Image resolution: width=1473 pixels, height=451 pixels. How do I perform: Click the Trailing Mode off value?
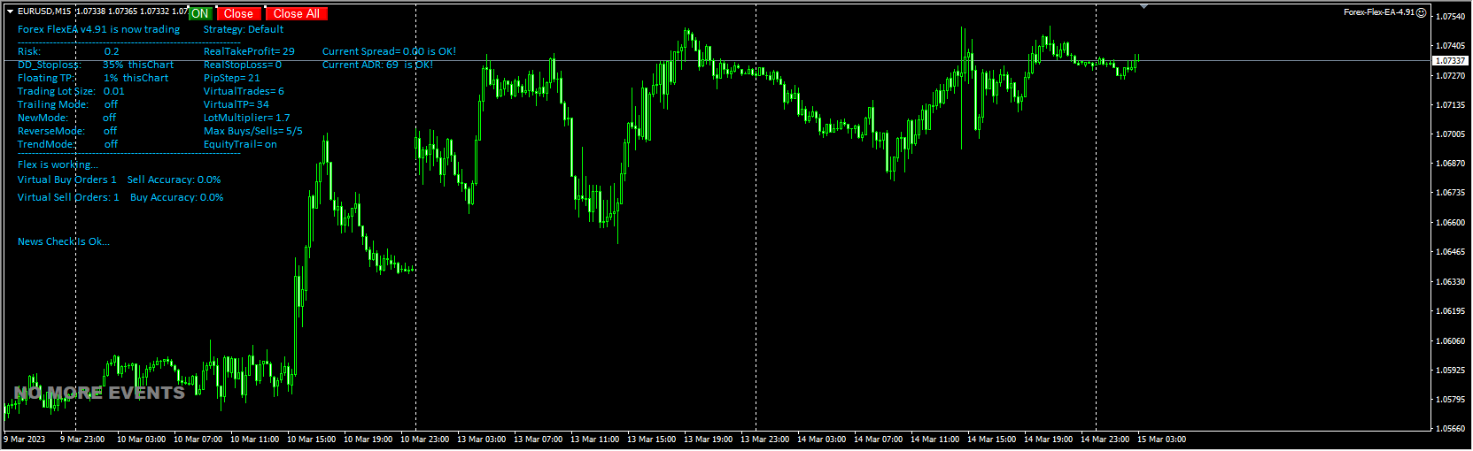click(111, 104)
